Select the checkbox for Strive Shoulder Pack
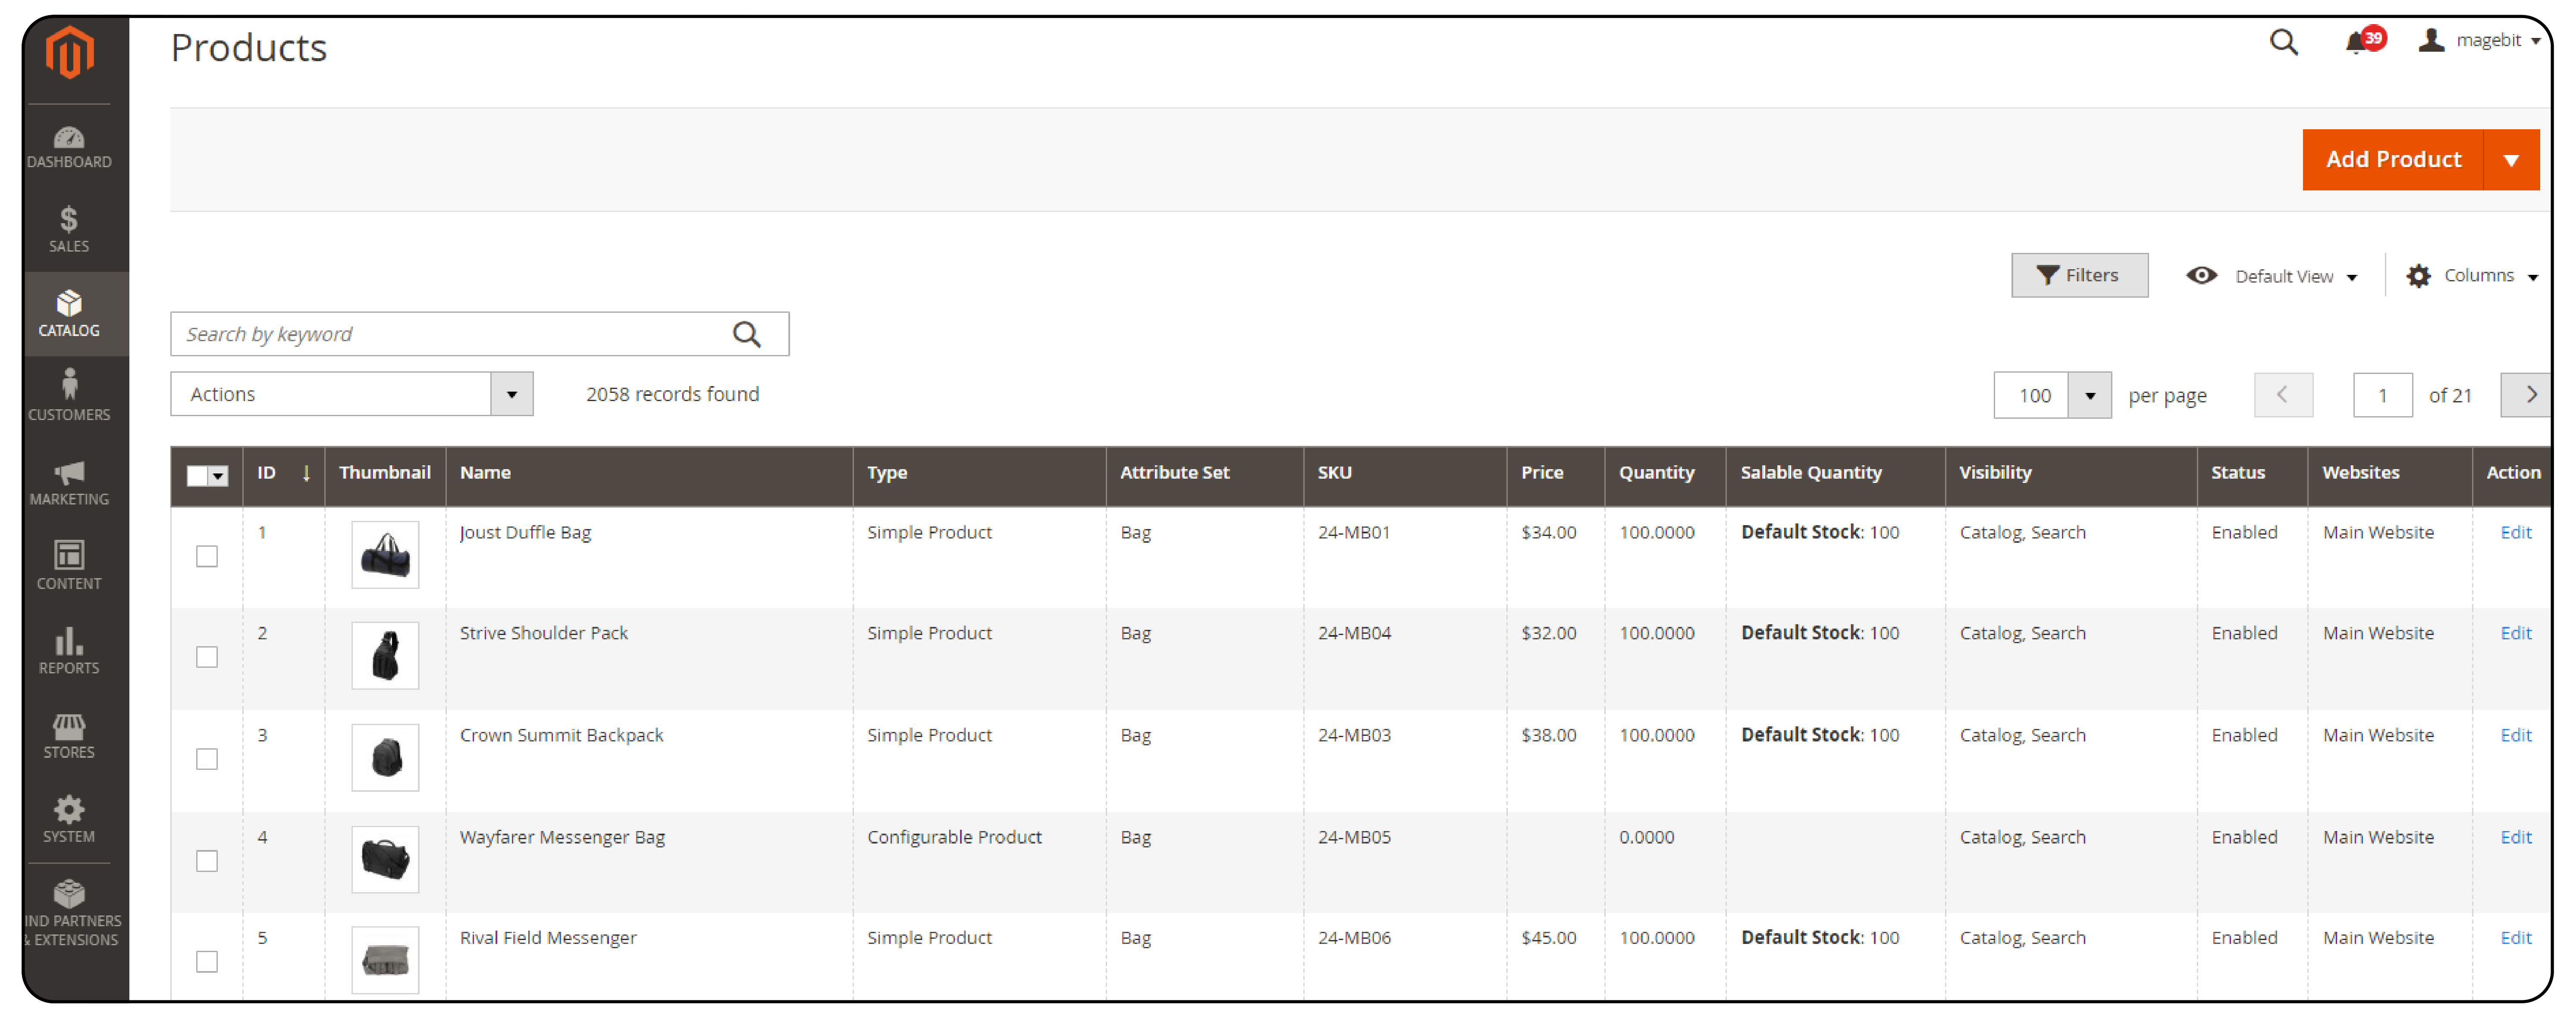Image resolution: width=2576 pixels, height=1015 pixels. click(207, 657)
